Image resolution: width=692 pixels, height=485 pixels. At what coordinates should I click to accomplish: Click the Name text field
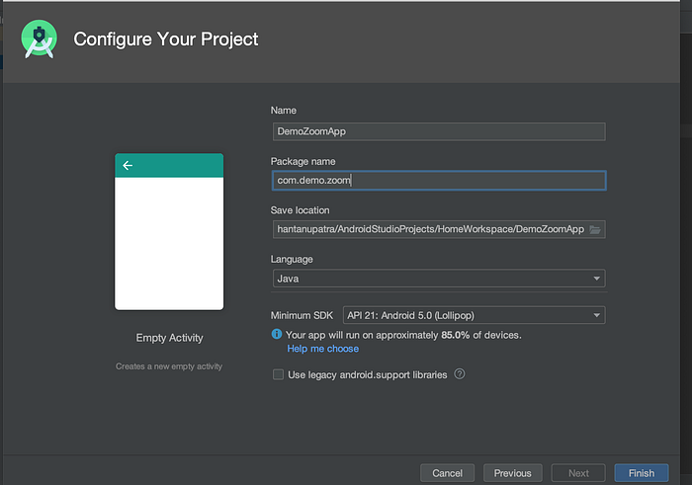[x=438, y=131]
